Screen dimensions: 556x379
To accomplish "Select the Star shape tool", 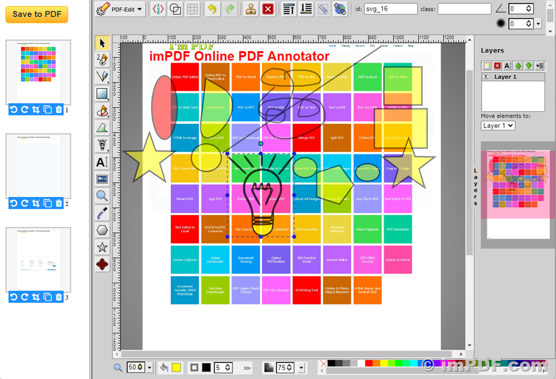I will click(x=102, y=247).
